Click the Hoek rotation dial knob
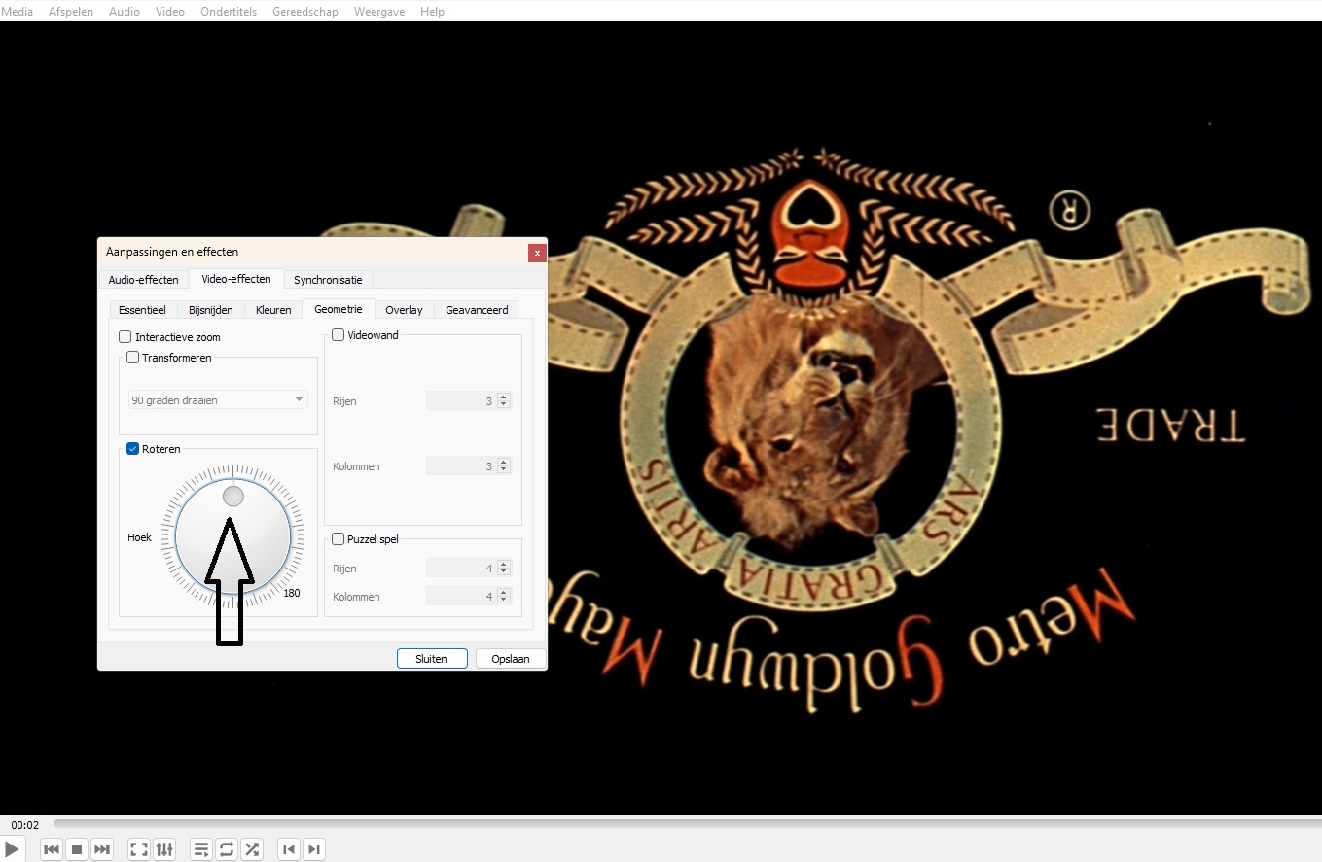1322x862 pixels. pyautogui.click(x=233, y=497)
